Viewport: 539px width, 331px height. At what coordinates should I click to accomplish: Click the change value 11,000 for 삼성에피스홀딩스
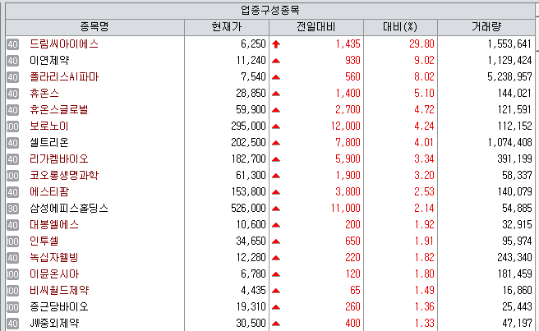tap(345, 209)
